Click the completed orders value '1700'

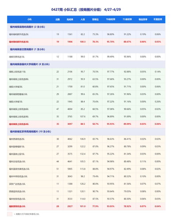click(70, 87)
